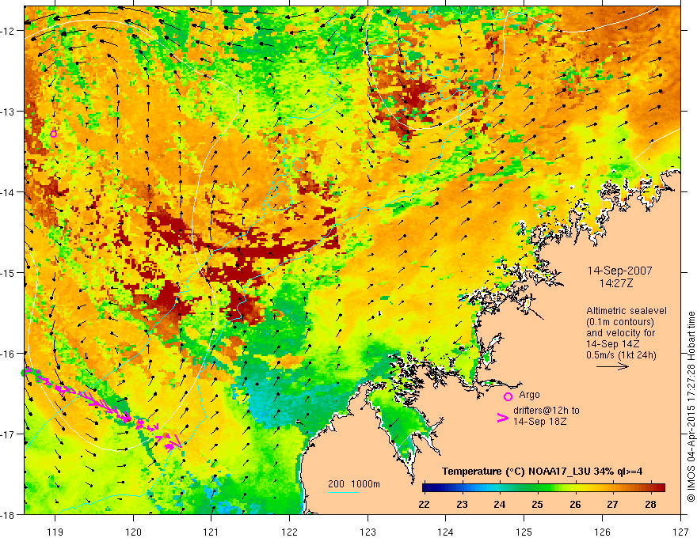Screen dimensions: 697x538
Task: Click the 22 tick label on colorbar
Action: point(424,504)
